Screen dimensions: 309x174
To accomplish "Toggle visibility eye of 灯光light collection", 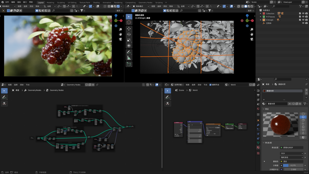I will coord(303,20).
